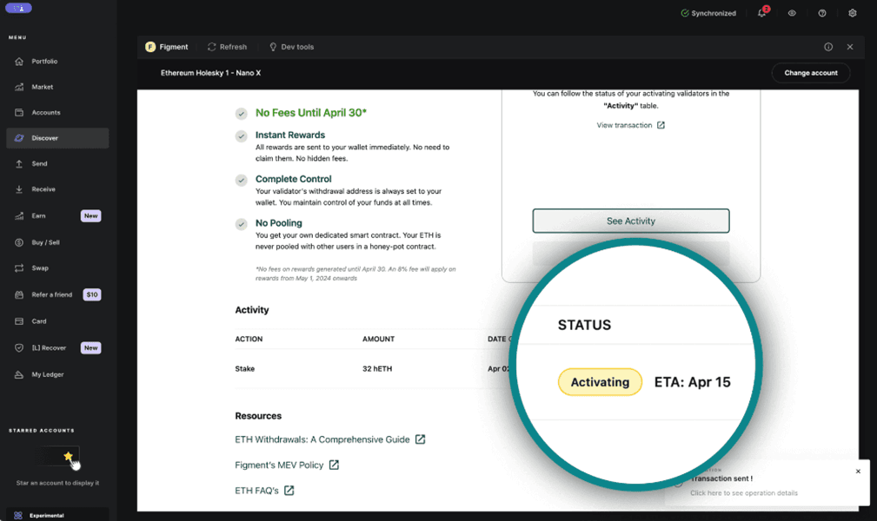
Task: Click the info icon in Figment bar
Action: [x=828, y=47]
